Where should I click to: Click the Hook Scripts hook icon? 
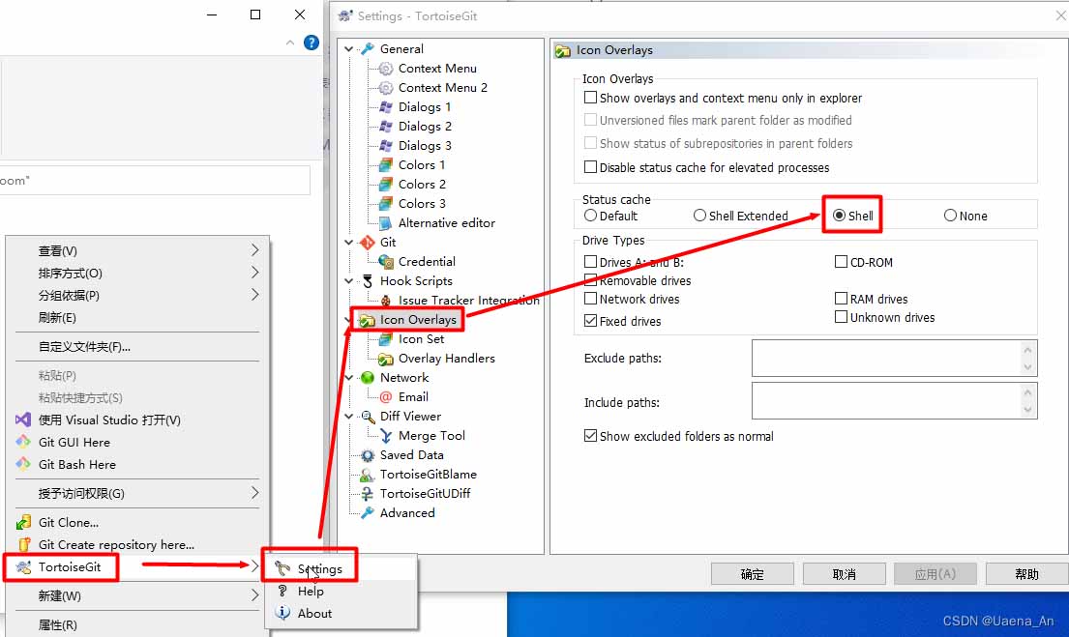point(368,280)
